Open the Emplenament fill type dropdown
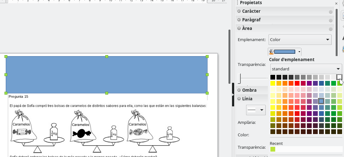 300,39
